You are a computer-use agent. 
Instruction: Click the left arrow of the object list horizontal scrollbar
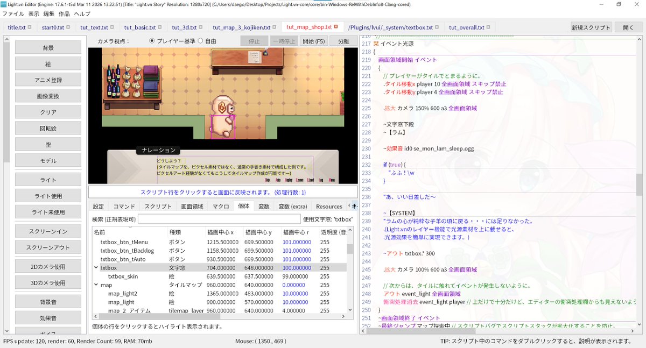tap(96, 316)
